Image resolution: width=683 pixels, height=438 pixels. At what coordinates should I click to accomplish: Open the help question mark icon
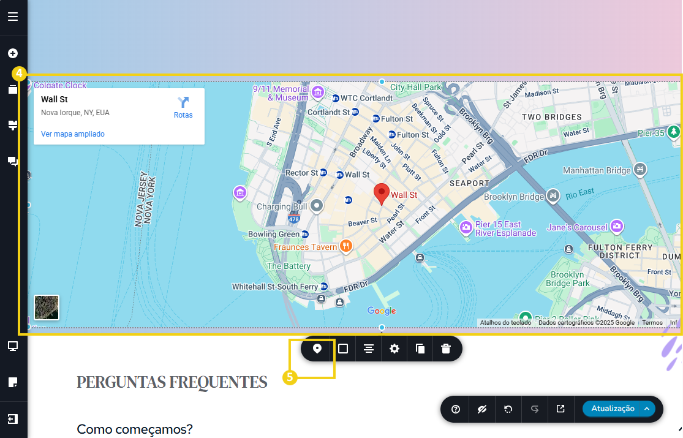coord(456,409)
